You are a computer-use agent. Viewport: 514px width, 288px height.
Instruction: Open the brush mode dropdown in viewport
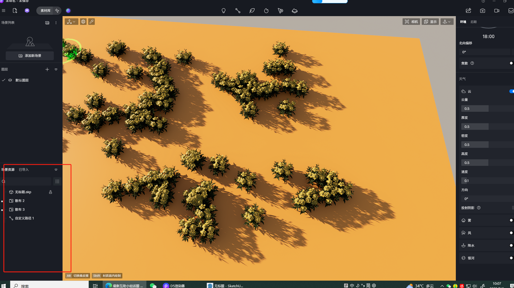pyautogui.click(x=71, y=22)
